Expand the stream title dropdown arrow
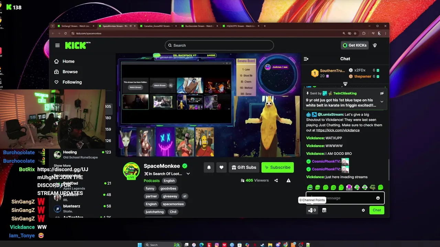The height and width of the screenshot is (247, 440). pos(188,174)
